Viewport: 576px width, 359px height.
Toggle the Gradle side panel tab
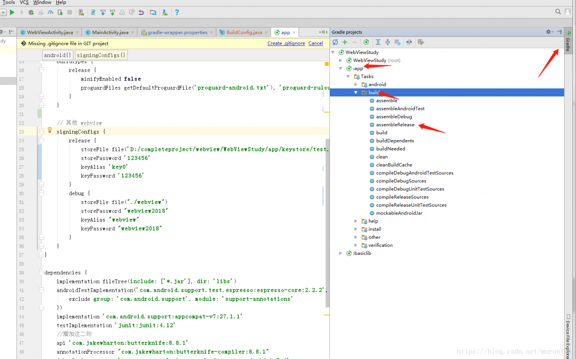pos(568,42)
